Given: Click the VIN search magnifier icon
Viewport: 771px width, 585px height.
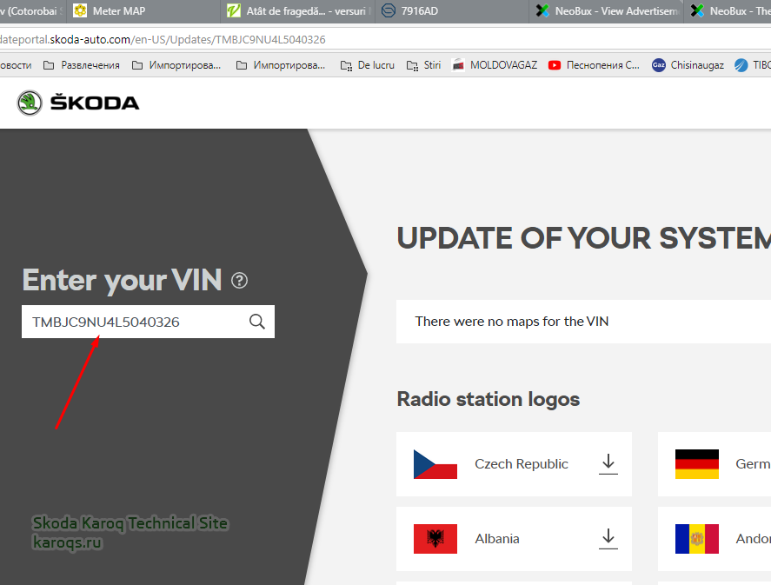Looking at the screenshot, I should (257, 322).
